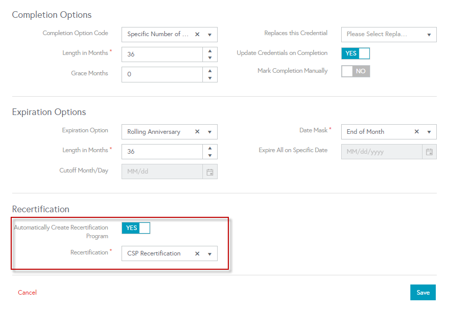Image resolution: width=449 pixels, height=313 pixels.
Task: Clear the CSP Recertification selection
Action: pos(197,253)
